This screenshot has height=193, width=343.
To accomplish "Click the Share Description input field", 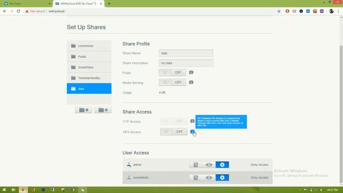I will [186, 63].
